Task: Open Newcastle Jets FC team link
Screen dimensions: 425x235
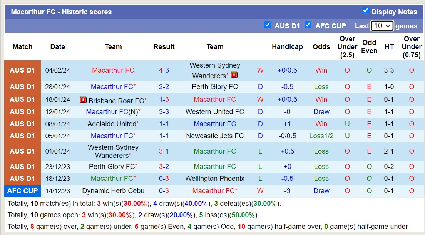Action: pos(215,136)
